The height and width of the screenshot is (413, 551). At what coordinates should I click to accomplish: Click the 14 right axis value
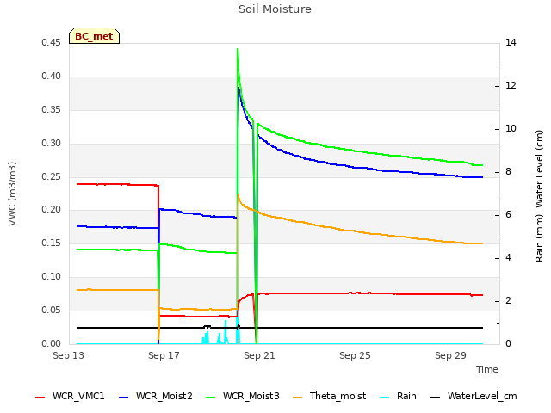click(511, 42)
